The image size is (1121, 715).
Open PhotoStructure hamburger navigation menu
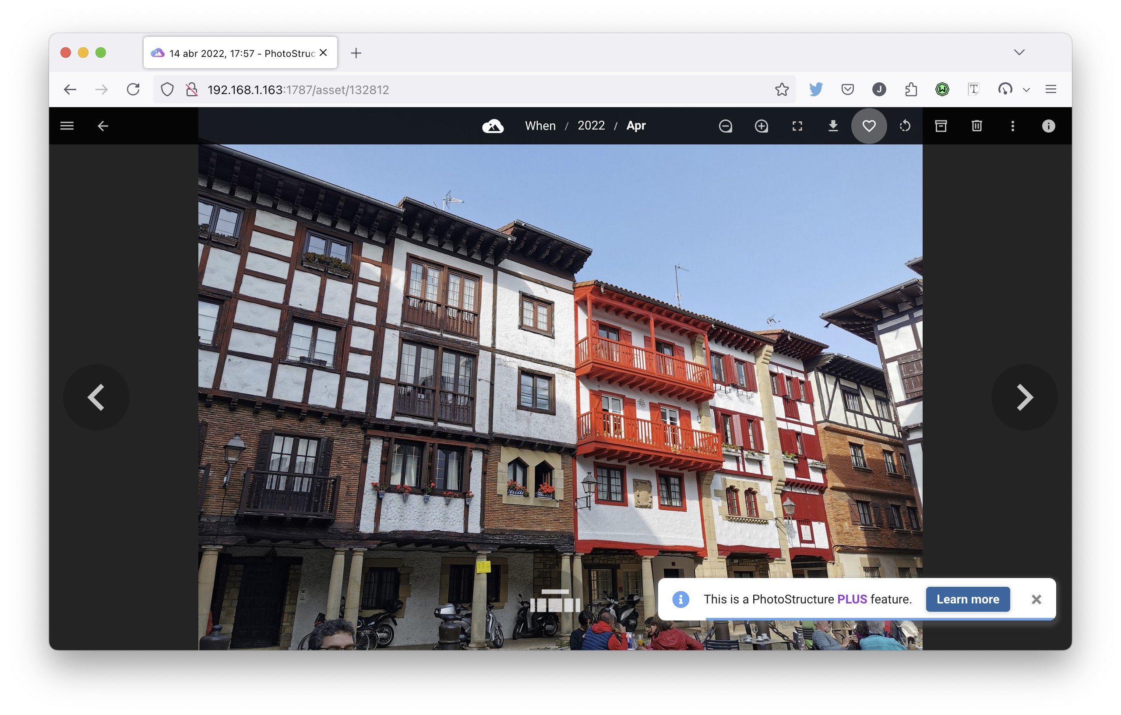(67, 126)
